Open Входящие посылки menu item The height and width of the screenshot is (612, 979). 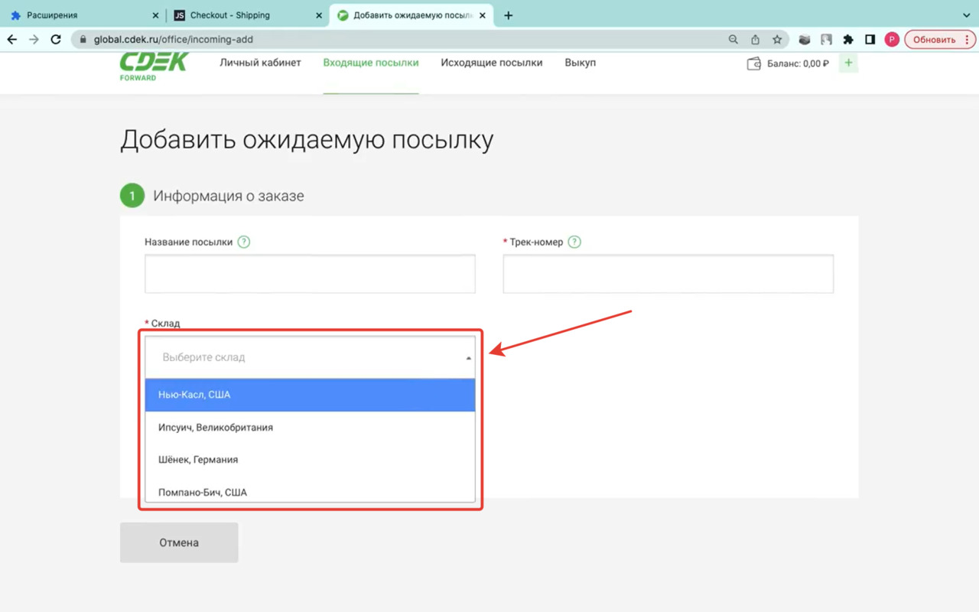click(371, 63)
